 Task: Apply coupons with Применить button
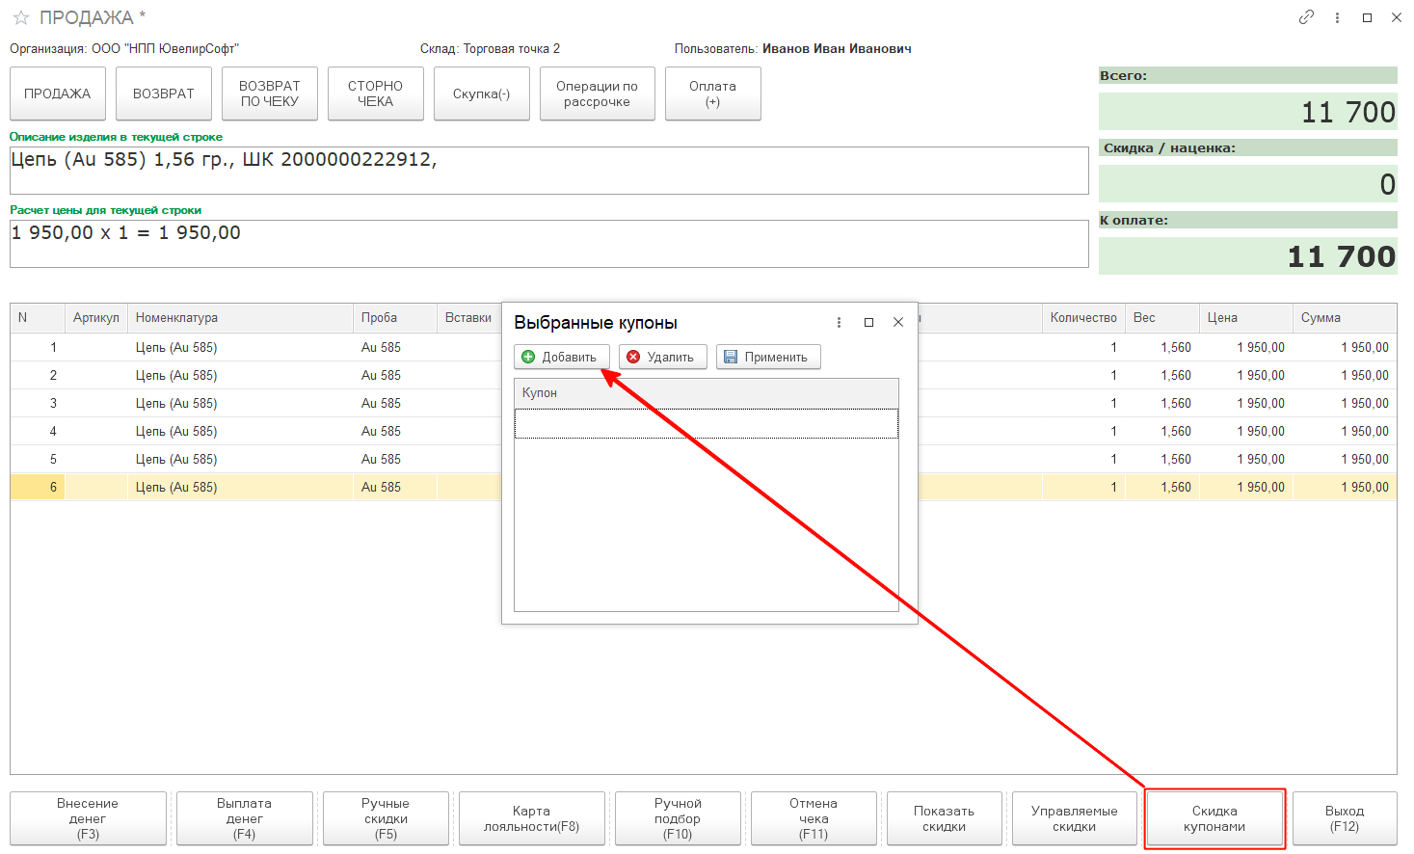(768, 357)
